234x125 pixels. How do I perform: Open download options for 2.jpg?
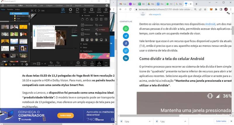150,121
